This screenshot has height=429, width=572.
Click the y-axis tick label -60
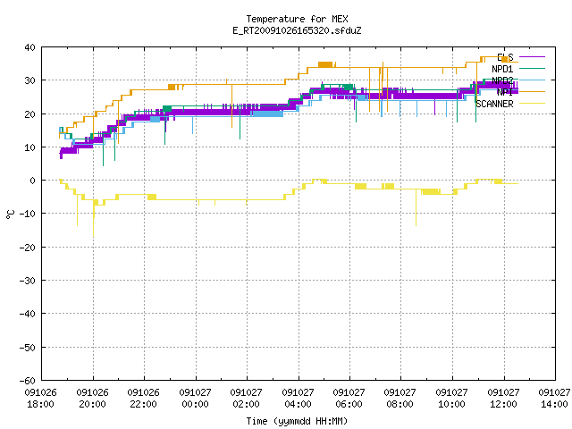tap(28, 381)
